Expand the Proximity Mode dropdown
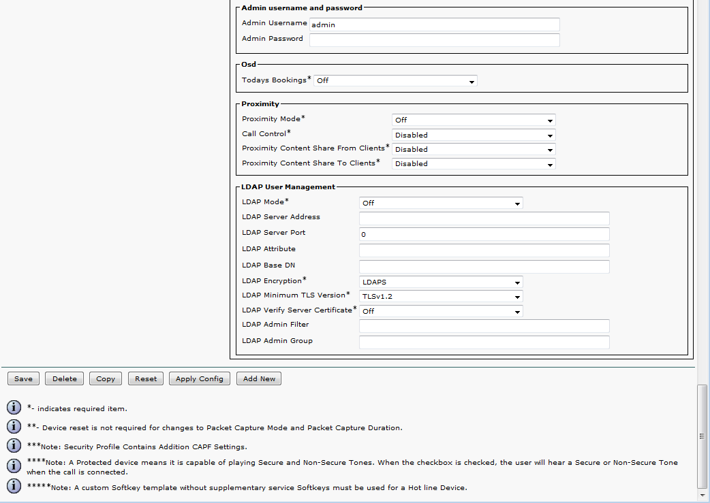Screen dimensions: 710x503 [474, 120]
